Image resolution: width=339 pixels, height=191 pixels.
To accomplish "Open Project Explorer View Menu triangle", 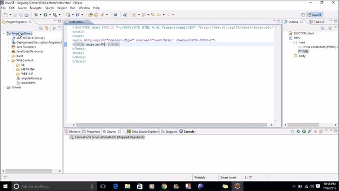I will [x=60, y=28].
